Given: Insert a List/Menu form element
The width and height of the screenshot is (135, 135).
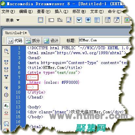Looking at the screenshot, I should tap(108, 20).
